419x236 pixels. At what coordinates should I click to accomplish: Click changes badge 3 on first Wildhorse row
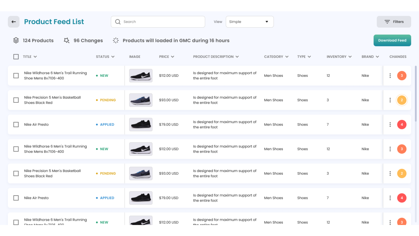[402, 76]
